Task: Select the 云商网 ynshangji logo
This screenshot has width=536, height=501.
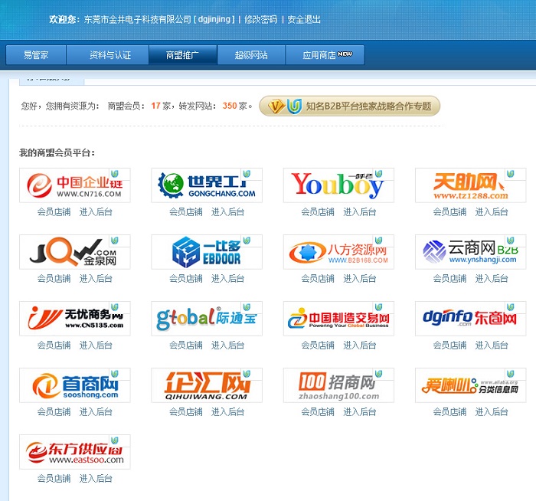Action: (x=470, y=252)
